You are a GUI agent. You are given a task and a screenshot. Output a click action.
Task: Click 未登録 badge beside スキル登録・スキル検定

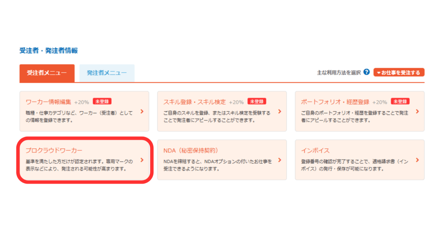pos(257,102)
